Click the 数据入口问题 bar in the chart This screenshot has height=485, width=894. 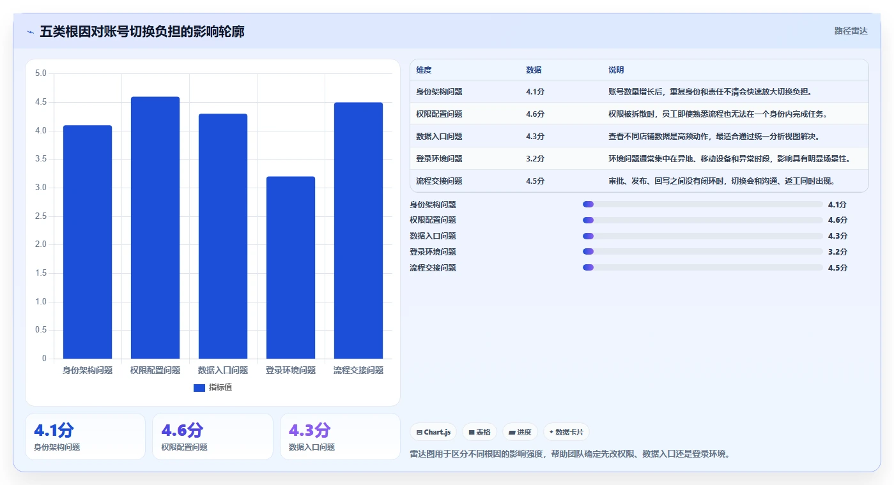tap(223, 236)
